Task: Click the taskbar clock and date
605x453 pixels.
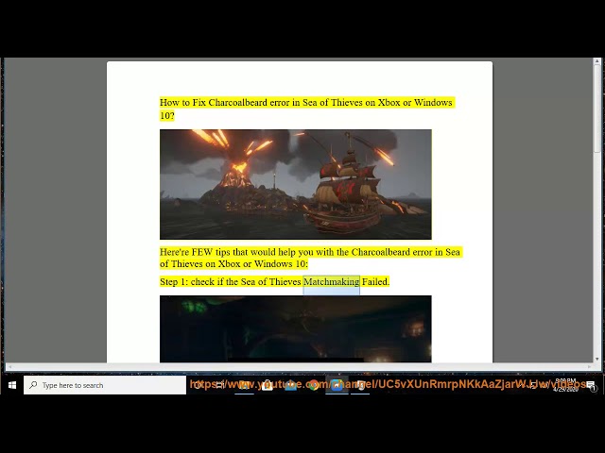Action: pos(565,385)
